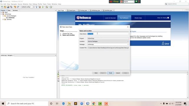Image resolution: width=189 pixels, height=106 pixels.
Task: Collapse the Source Packages node
Action: pos(3,16)
